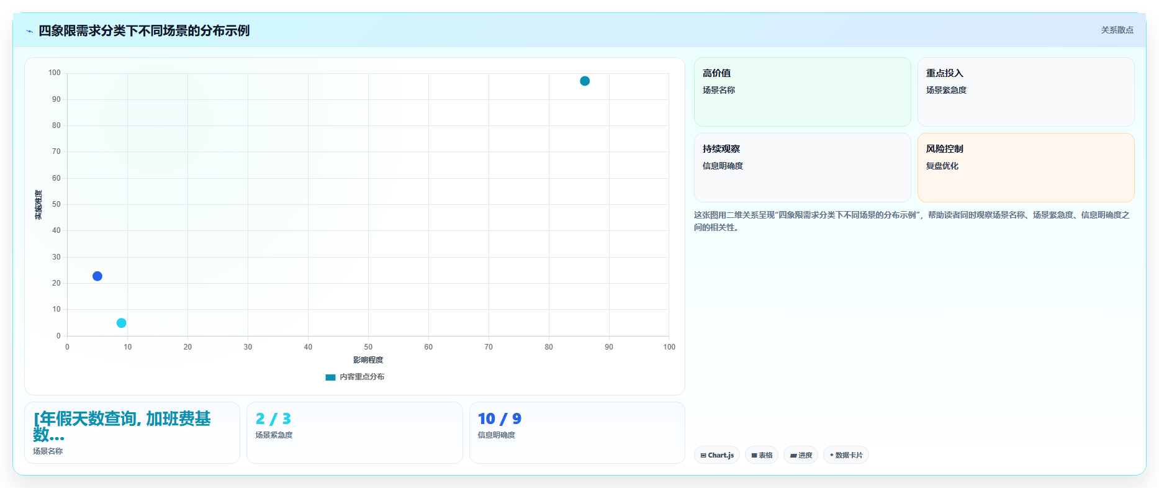Click the small icon before the chart title
Viewport: 1159px width, 488px height.
click(x=29, y=31)
